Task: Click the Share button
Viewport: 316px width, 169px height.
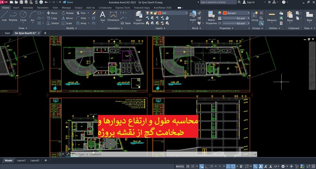Action: click(x=68, y=2)
